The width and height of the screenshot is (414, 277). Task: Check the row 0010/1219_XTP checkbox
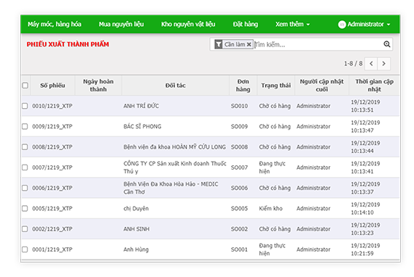click(25, 106)
